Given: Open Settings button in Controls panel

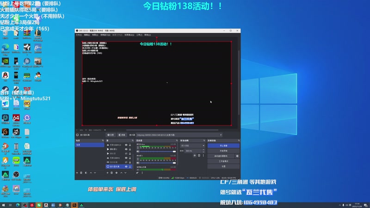Looking at the screenshot, I should (223, 166).
